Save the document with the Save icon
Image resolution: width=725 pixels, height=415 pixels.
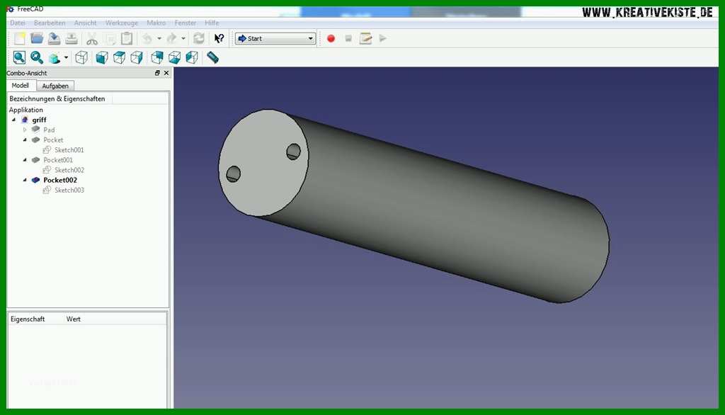click(54, 38)
